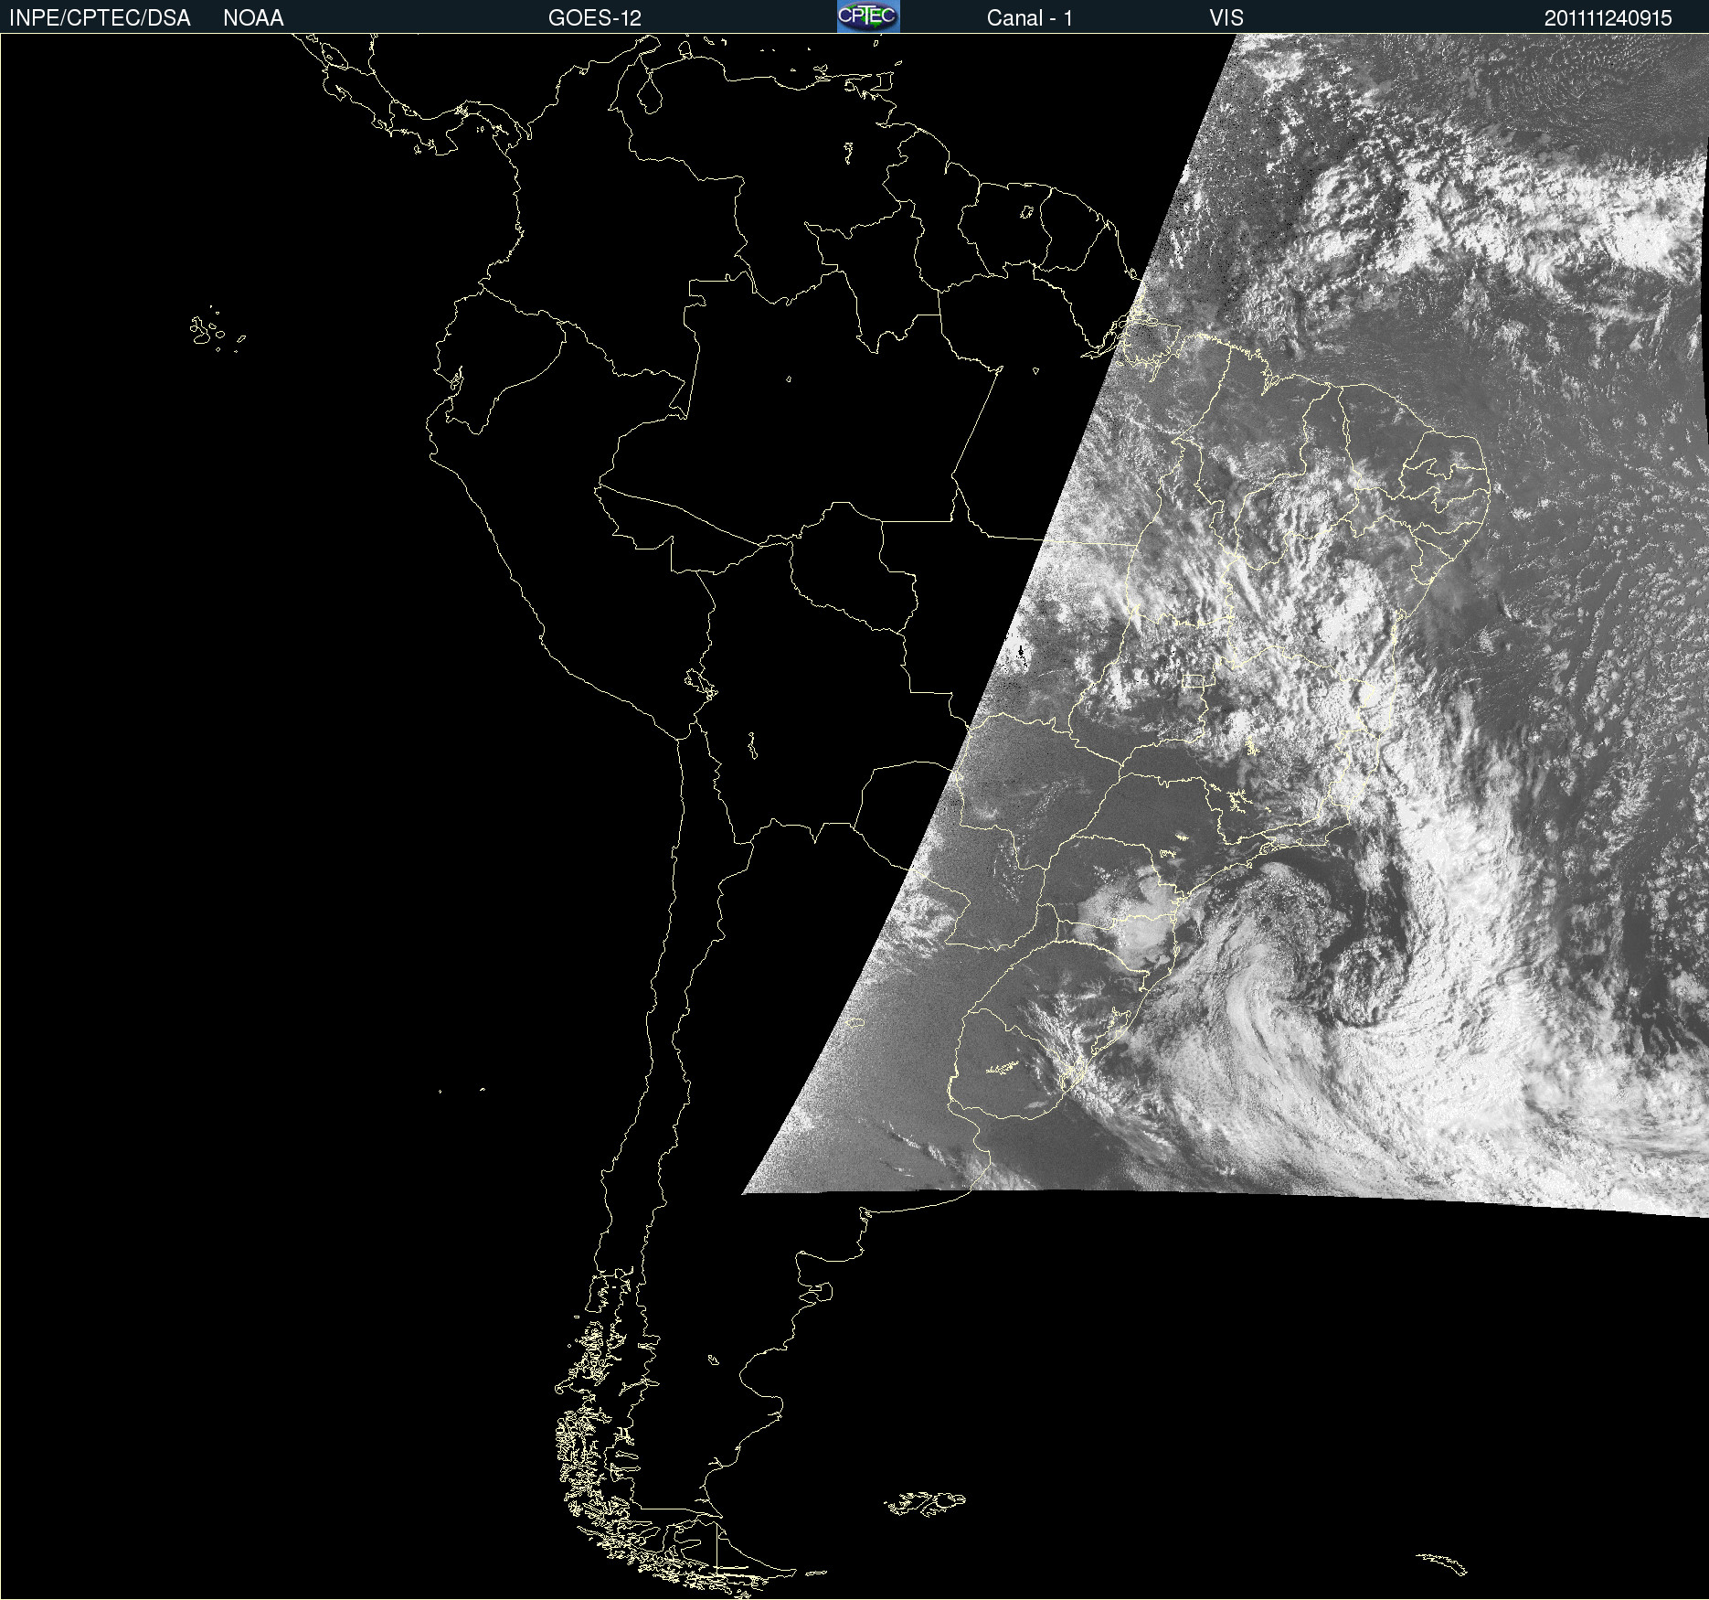Click the INPE/CPTEC/DSA header text
Screen dimensions: 1709x1600
100,18
